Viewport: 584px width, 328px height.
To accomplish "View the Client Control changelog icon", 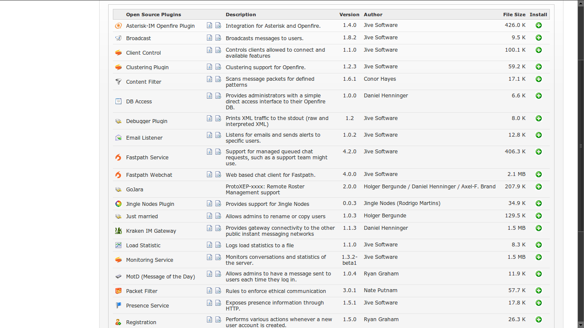I will (x=218, y=50).
